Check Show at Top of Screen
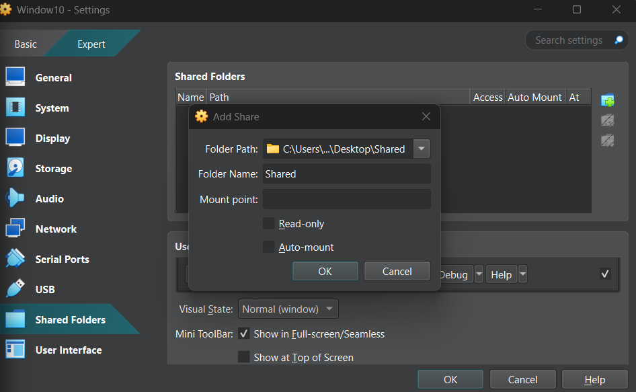Viewport: 636px width, 392px height. tap(244, 356)
